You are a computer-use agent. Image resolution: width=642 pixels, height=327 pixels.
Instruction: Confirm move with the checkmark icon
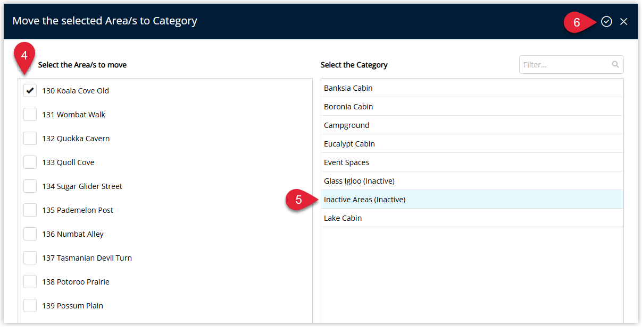[x=606, y=21]
